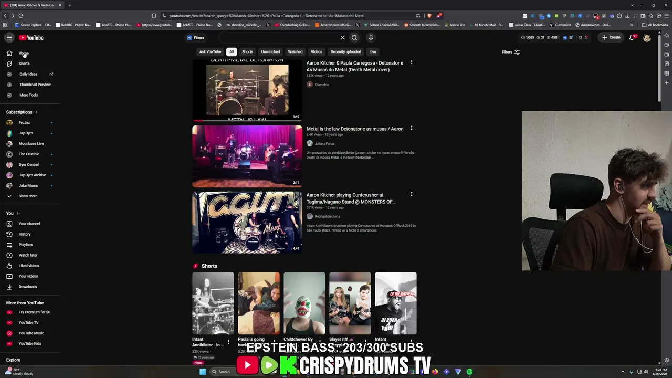
Task: Click the Brave Shields lion icon
Action: (429, 16)
